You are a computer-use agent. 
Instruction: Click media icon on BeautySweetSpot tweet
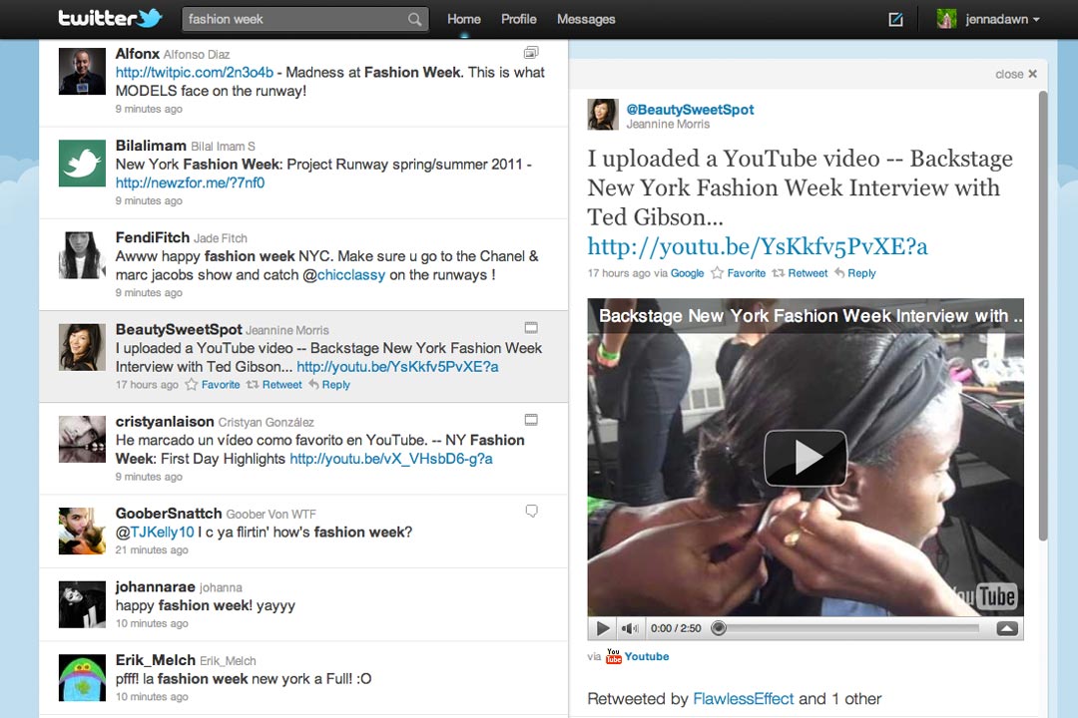pos(531,328)
